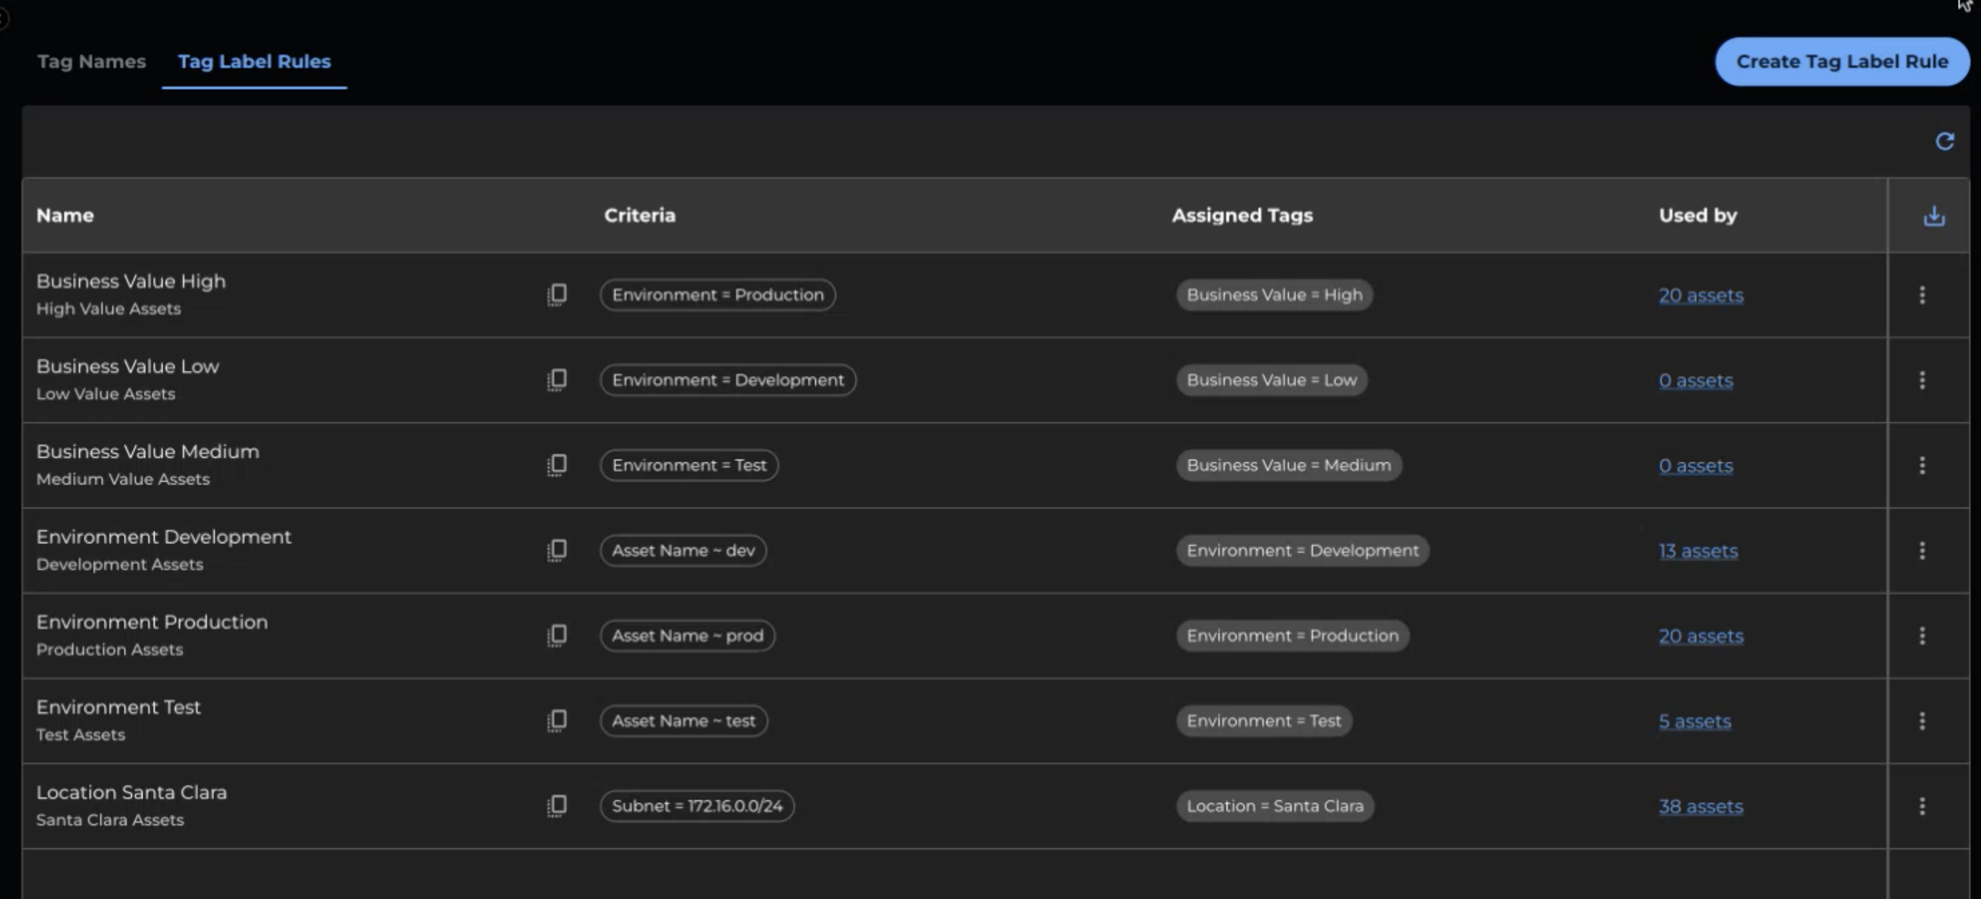Open the 38 assets link

coord(1700,806)
